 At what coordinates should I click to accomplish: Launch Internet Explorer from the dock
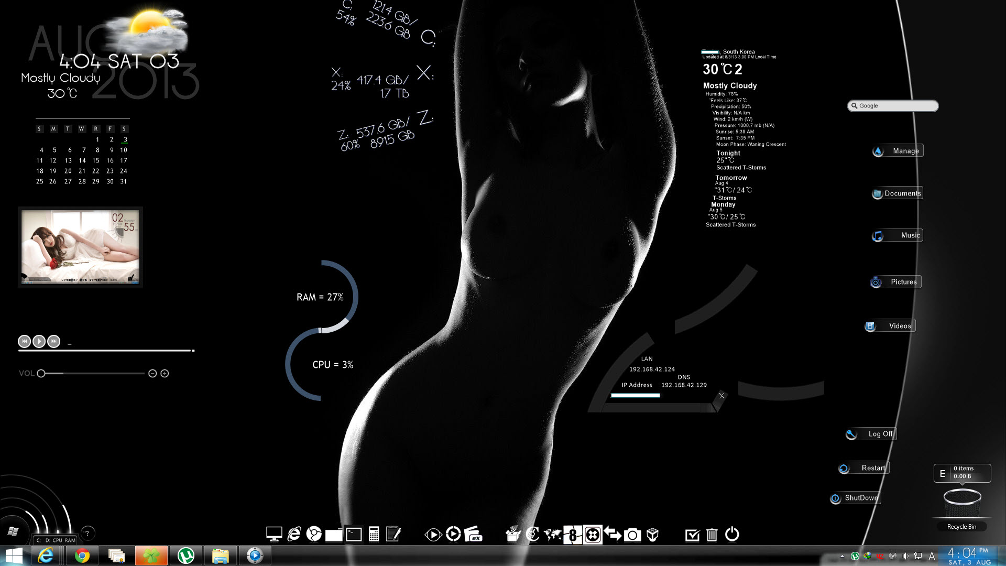(x=294, y=534)
